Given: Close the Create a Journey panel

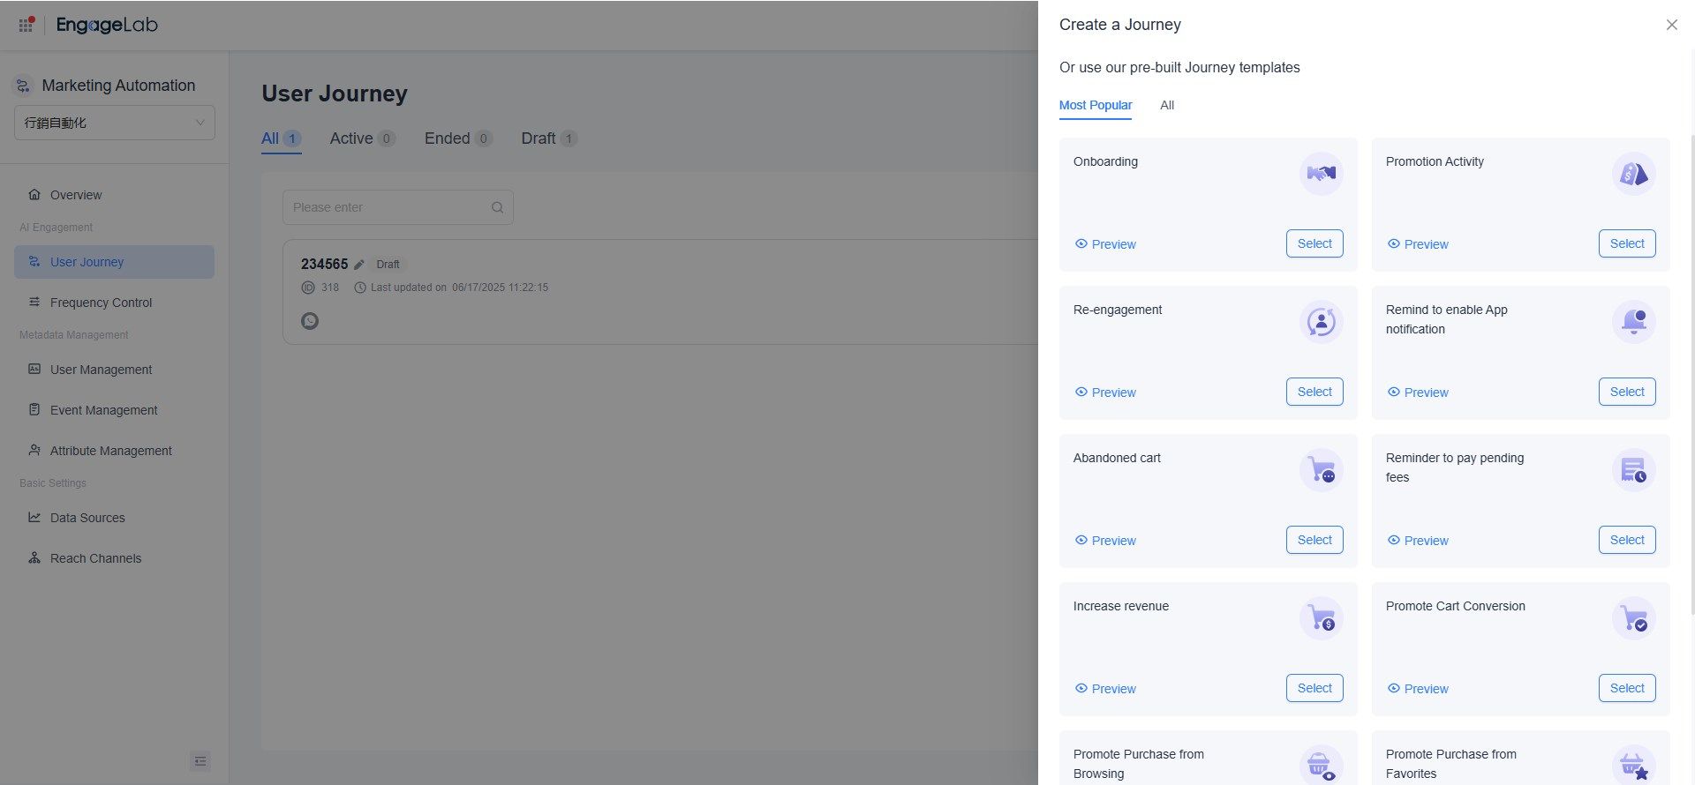Looking at the screenshot, I should click(1671, 25).
